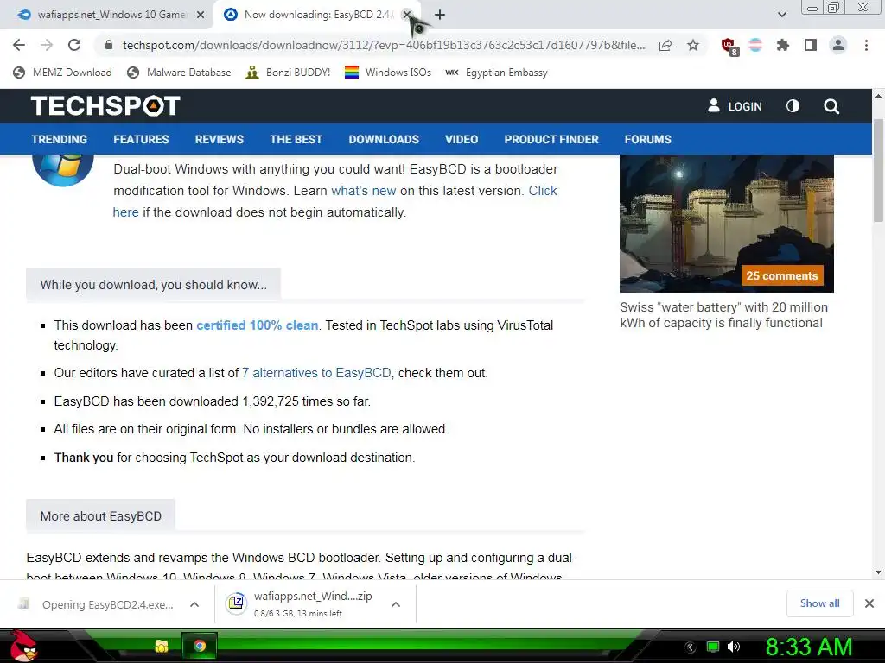Open the REVIEWS menu
Image resolution: width=885 pixels, height=663 pixels.
[220, 139]
